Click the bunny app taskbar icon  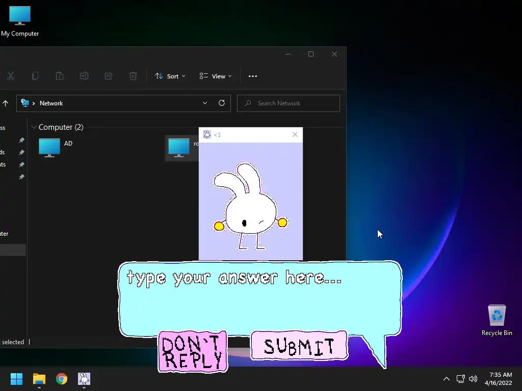click(x=84, y=379)
